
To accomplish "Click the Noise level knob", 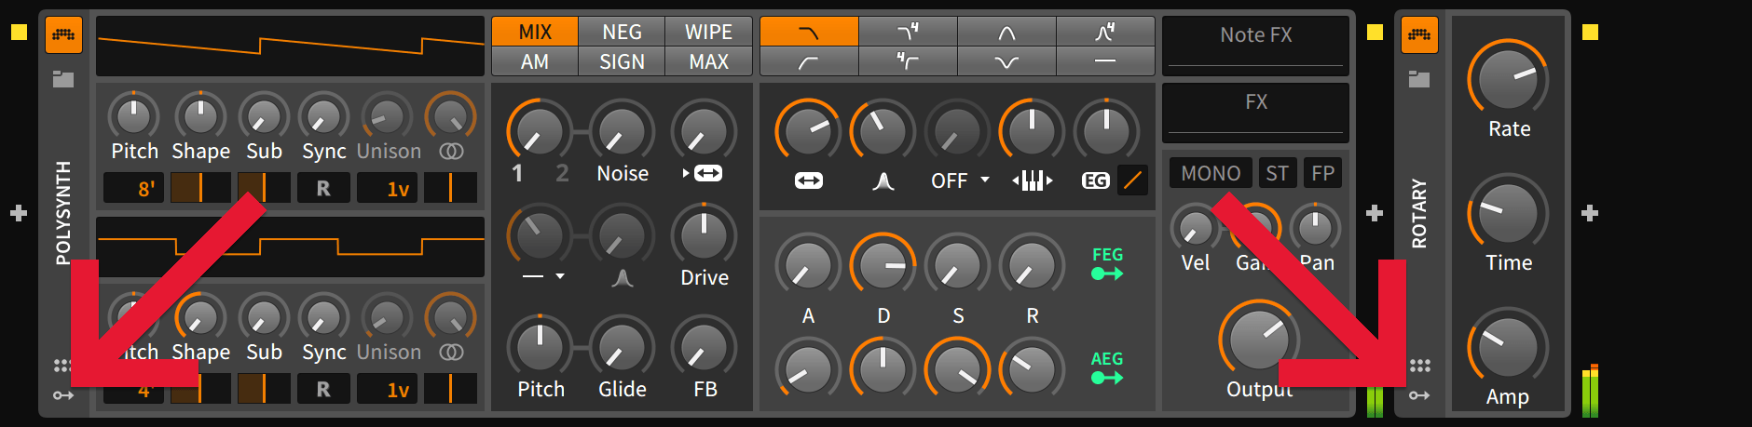I will (x=622, y=131).
